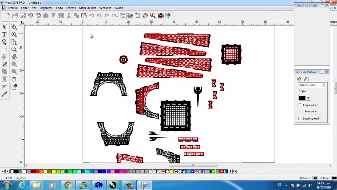
Task: Save document with floppy disk icon
Action: click(x=23, y=15)
